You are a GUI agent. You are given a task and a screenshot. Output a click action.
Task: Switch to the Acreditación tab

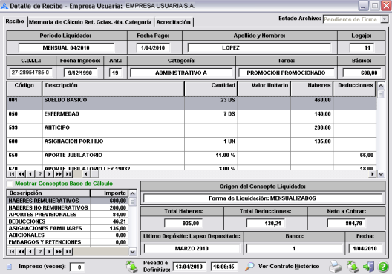174,22
